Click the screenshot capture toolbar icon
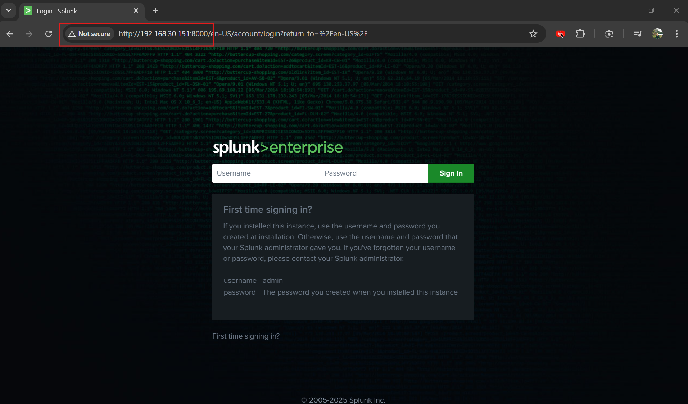The image size is (688, 404). [x=609, y=34]
